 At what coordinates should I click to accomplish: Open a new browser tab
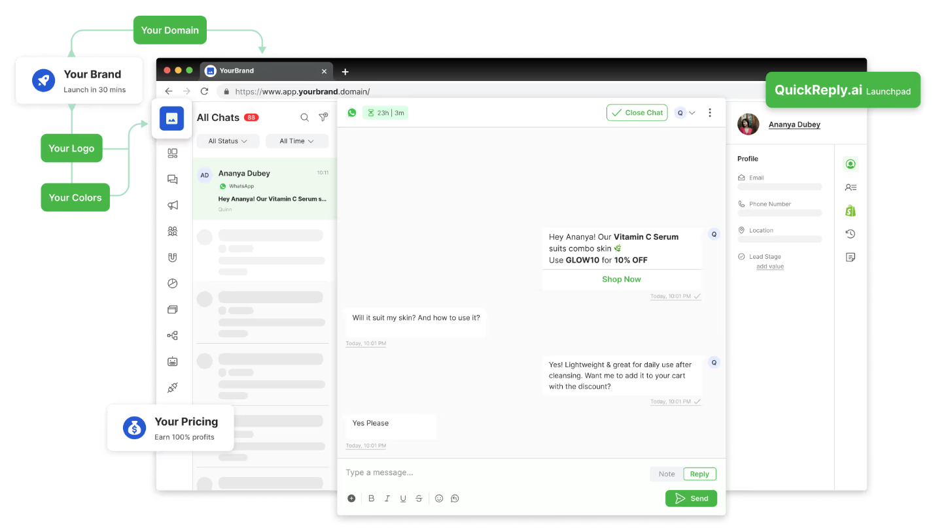(x=345, y=72)
